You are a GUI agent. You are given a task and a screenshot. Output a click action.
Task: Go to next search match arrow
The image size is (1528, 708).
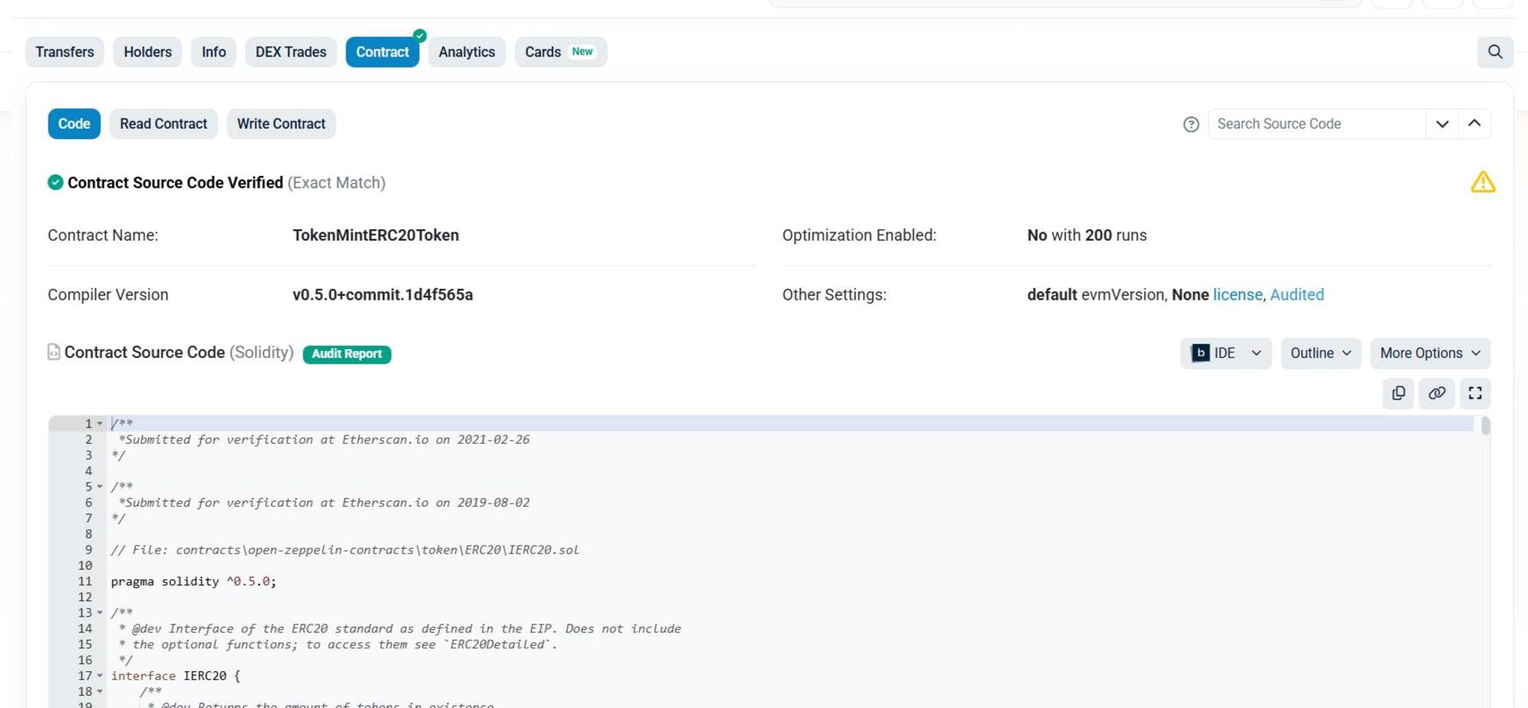coord(1442,124)
